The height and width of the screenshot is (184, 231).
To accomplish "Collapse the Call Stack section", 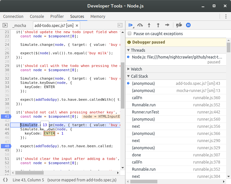I will pyautogui.click(x=128, y=76).
